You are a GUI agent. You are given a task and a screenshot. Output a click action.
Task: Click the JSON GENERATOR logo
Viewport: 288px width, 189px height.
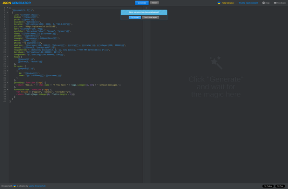pyautogui.click(x=16, y=3)
